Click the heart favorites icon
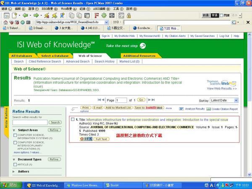Image resolution: width=252 pixels, height=189 pixels. pos(11,22)
